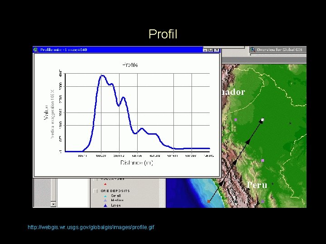
Task: Open the webgis.wr.usgs.gov profile.gif link
Action: tap(91, 227)
